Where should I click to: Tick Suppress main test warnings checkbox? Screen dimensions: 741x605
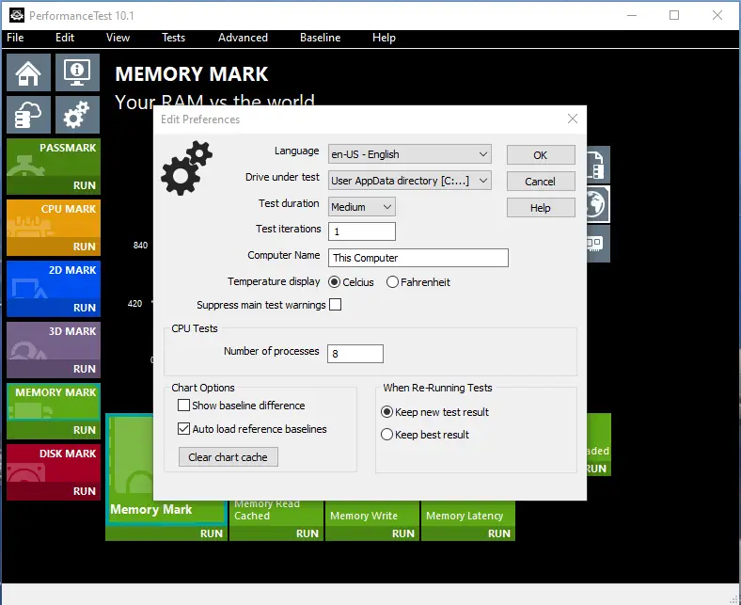[x=335, y=305]
